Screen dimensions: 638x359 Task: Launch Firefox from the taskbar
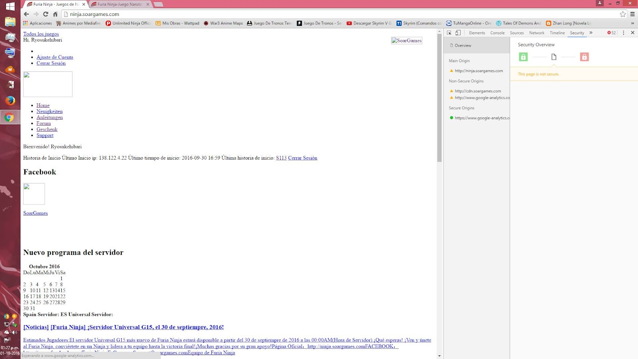click(10, 101)
